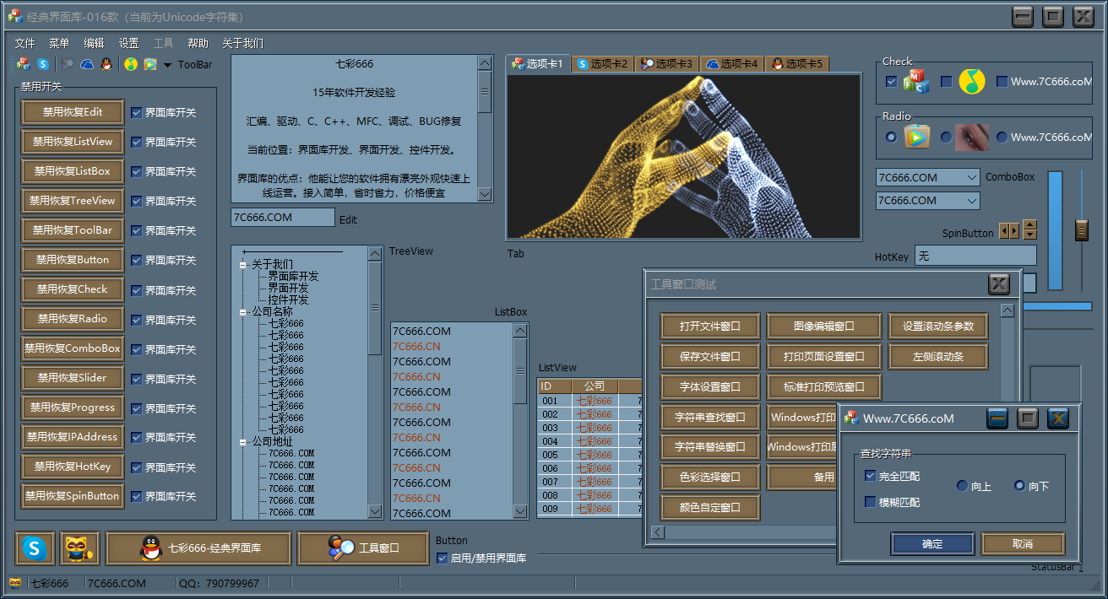Select the 向上 radio button
This screenshot has height=599, width=1108.
click(963, 486)
